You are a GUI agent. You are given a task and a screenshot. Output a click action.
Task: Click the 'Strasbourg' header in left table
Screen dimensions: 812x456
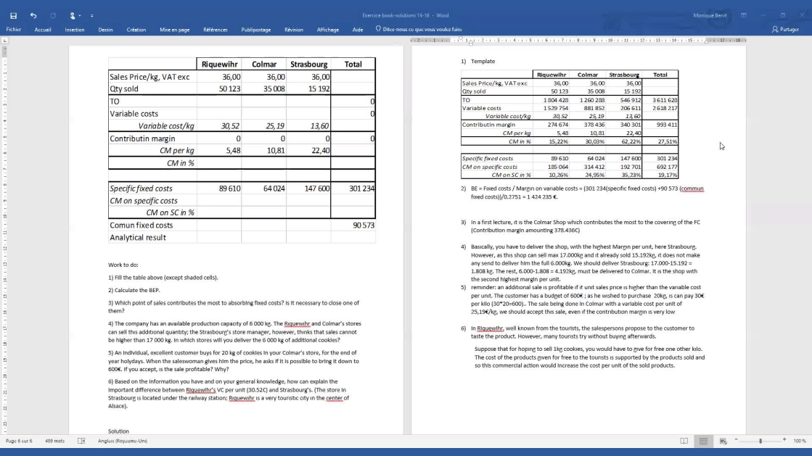click(308, 65)
